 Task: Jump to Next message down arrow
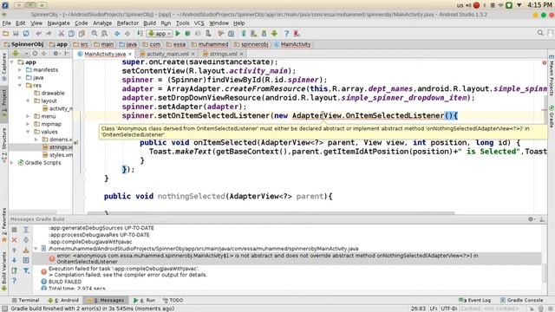tap(14, 260)
